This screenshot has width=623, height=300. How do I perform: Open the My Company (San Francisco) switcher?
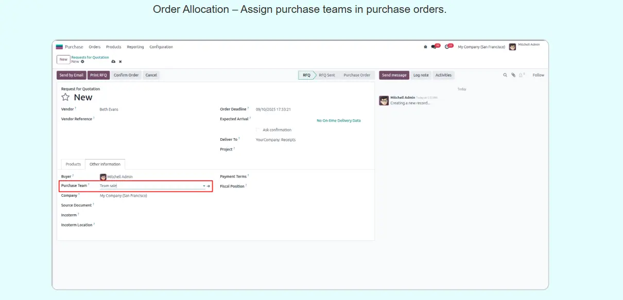tap(481, 47)
